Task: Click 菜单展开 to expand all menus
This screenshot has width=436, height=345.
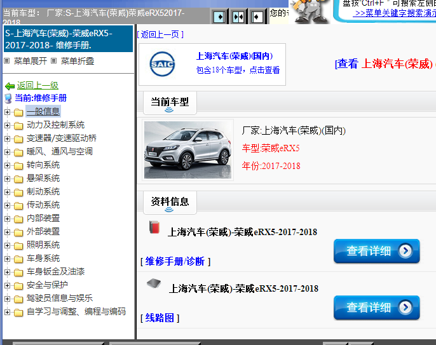Action: [x=31, y=61]
